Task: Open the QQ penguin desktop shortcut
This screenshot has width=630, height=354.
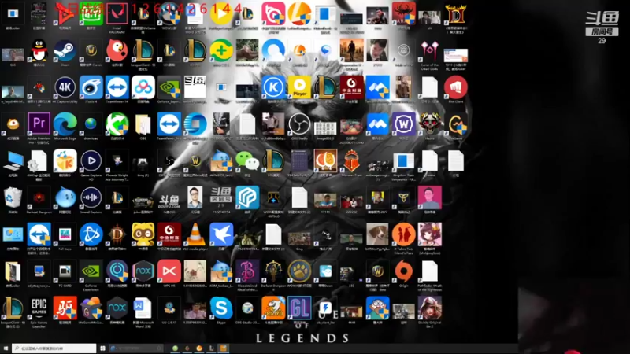Action: click(39, 50)
